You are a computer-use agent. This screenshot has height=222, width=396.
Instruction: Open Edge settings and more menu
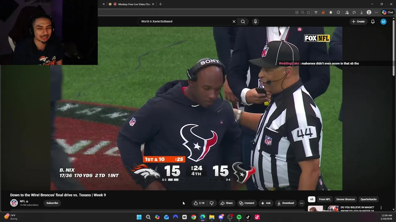pyautogui.click(x=376, y=12)
